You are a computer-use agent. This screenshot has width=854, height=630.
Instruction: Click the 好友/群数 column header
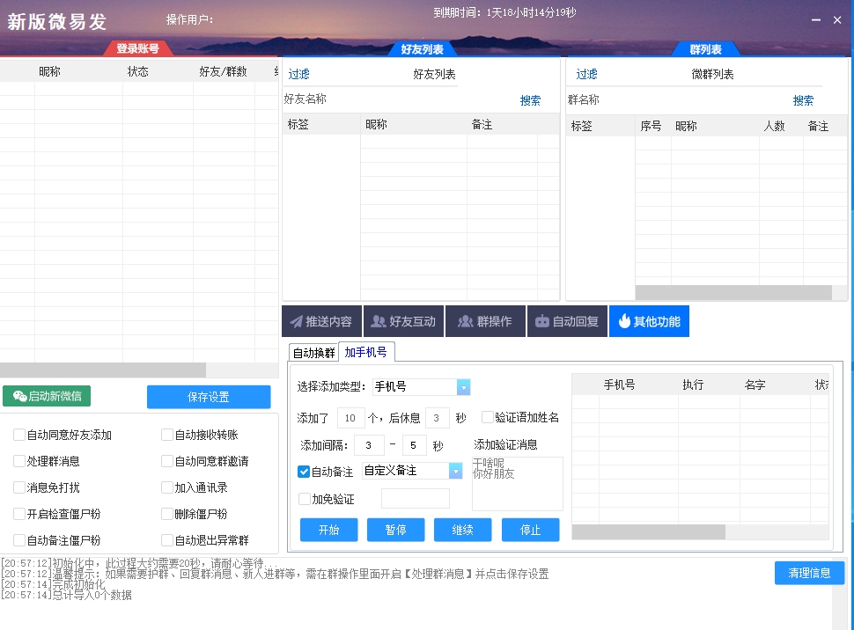click(224, 71)
